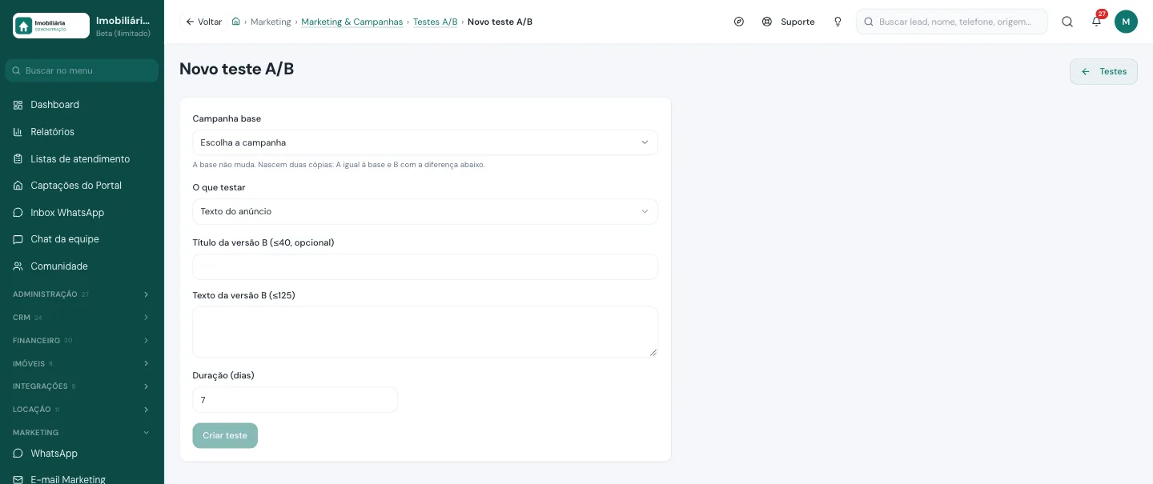Follow the Marketing & Campanhas breadcrumb
This screenshot has height=484, width=1153.
(352, 22)
